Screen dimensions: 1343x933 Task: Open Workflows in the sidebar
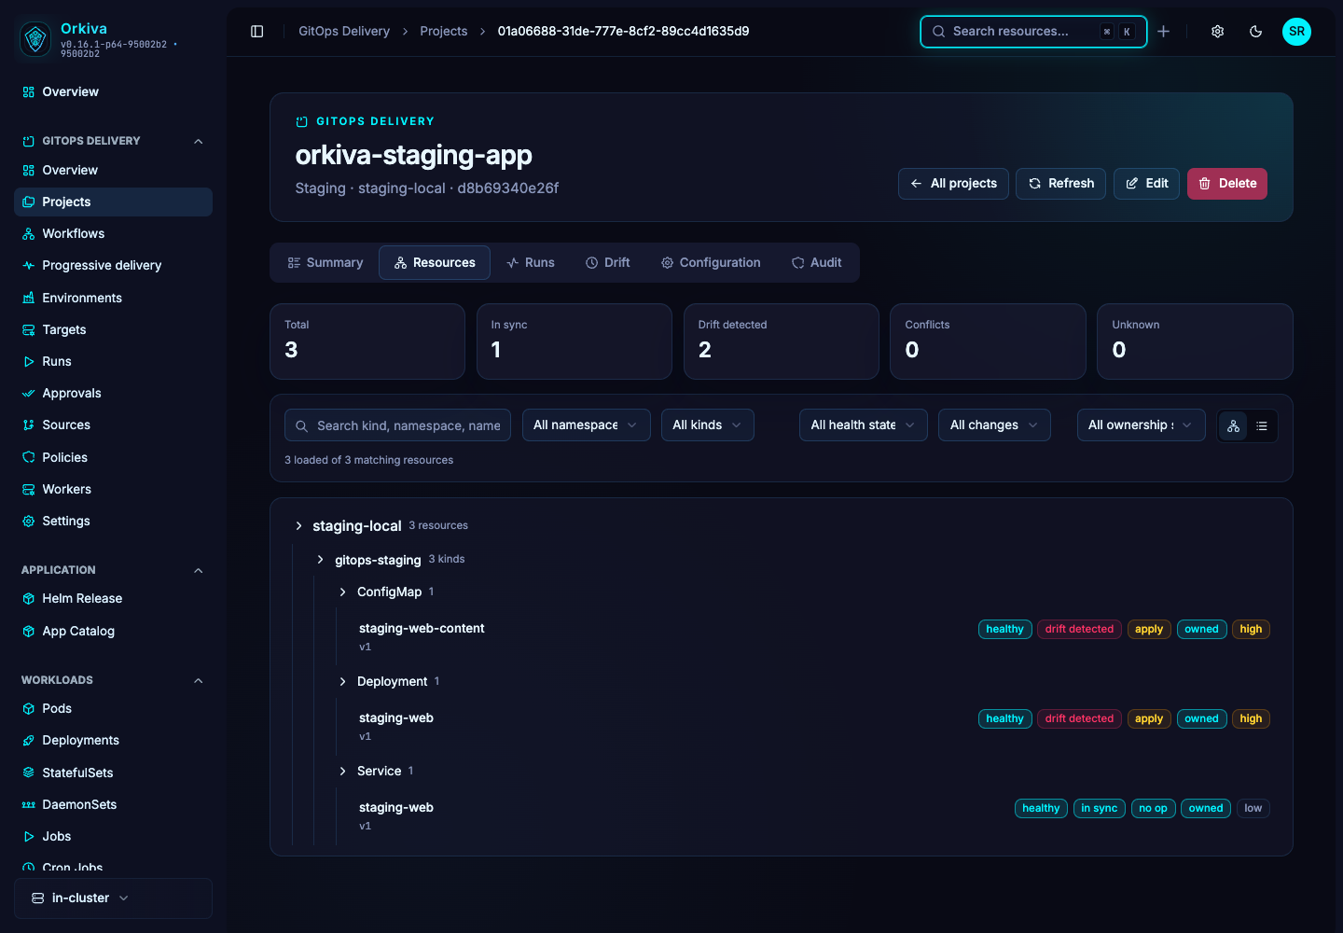[x=113, y=234]
